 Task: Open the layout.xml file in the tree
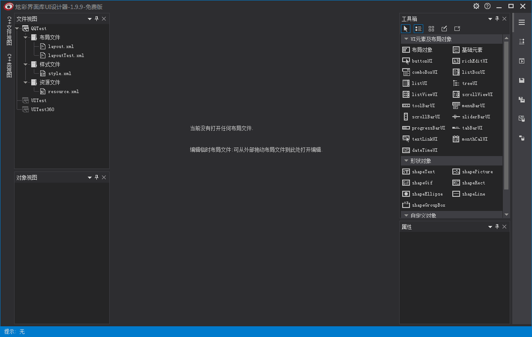point(60,46)
